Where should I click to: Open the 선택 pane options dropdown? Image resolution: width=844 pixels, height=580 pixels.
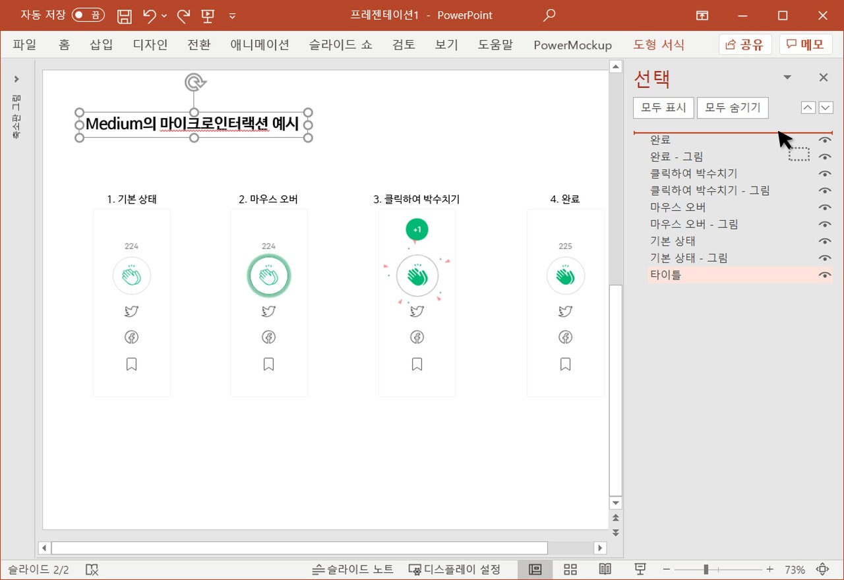point(787,78)
